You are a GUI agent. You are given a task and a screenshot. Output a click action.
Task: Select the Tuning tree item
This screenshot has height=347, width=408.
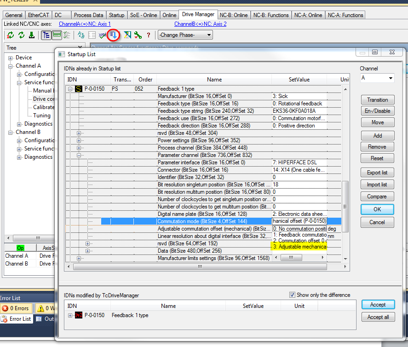42,116
